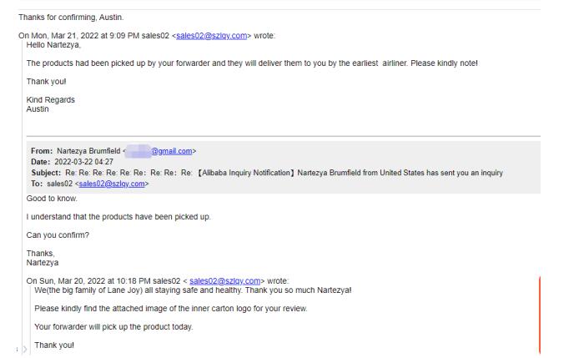This screenshot has height=358, width=579.
Task: Click the "Hello Nartezya," greeting line
Action: coord(53,45)
